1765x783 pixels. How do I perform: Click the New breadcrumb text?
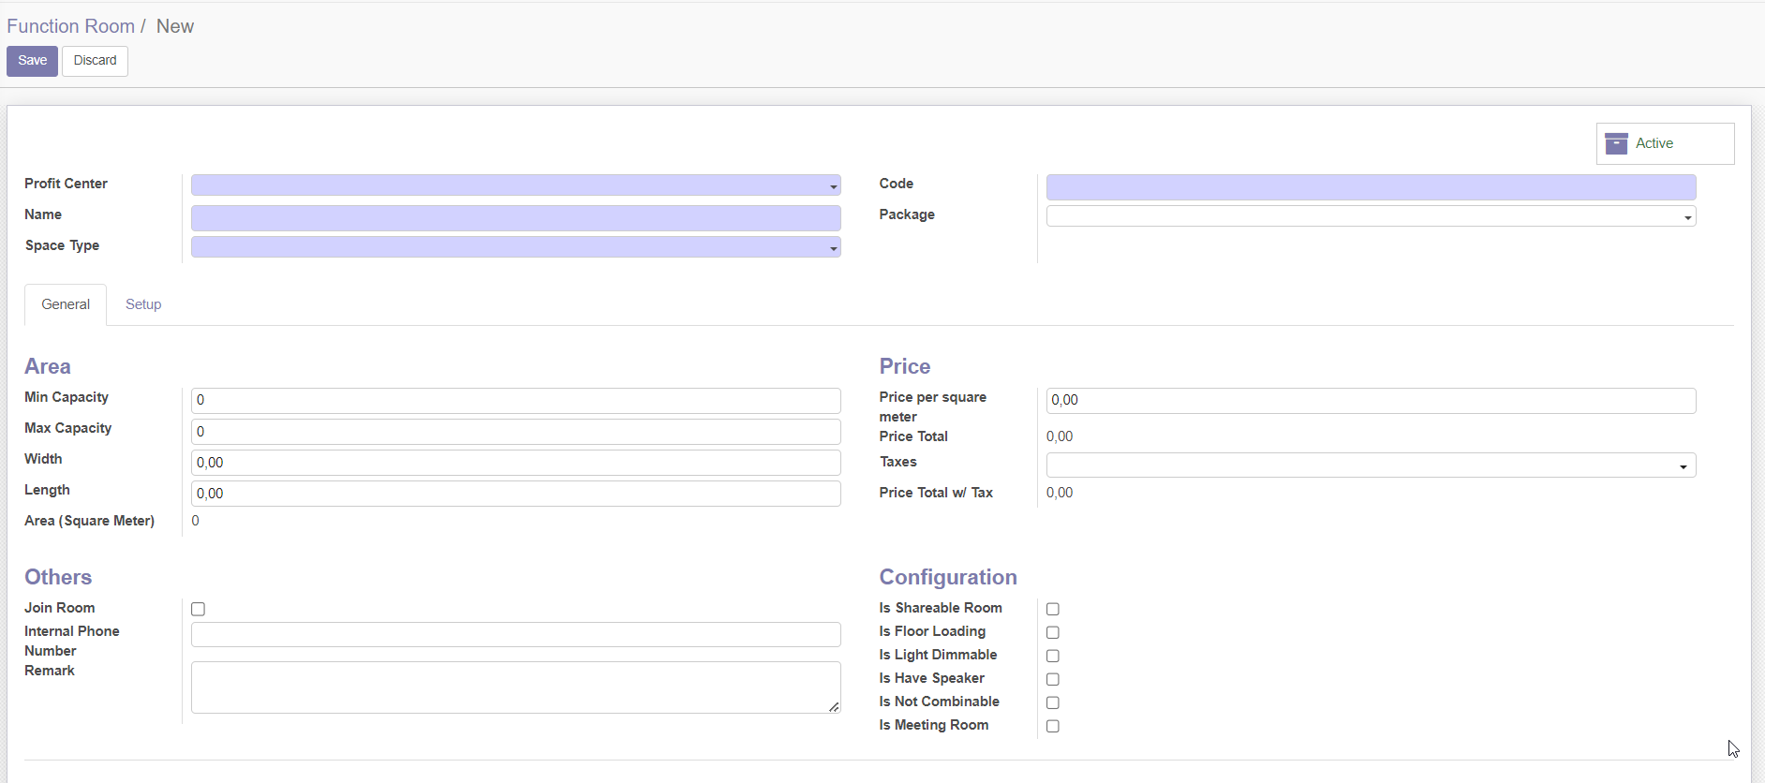tap(175, 26)
